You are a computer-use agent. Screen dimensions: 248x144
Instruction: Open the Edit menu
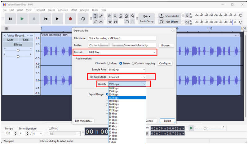point(11,10)
